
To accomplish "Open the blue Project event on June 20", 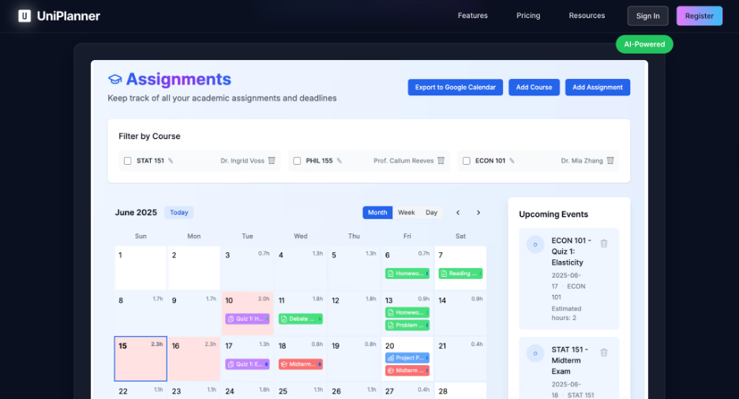I will (407, 358).
